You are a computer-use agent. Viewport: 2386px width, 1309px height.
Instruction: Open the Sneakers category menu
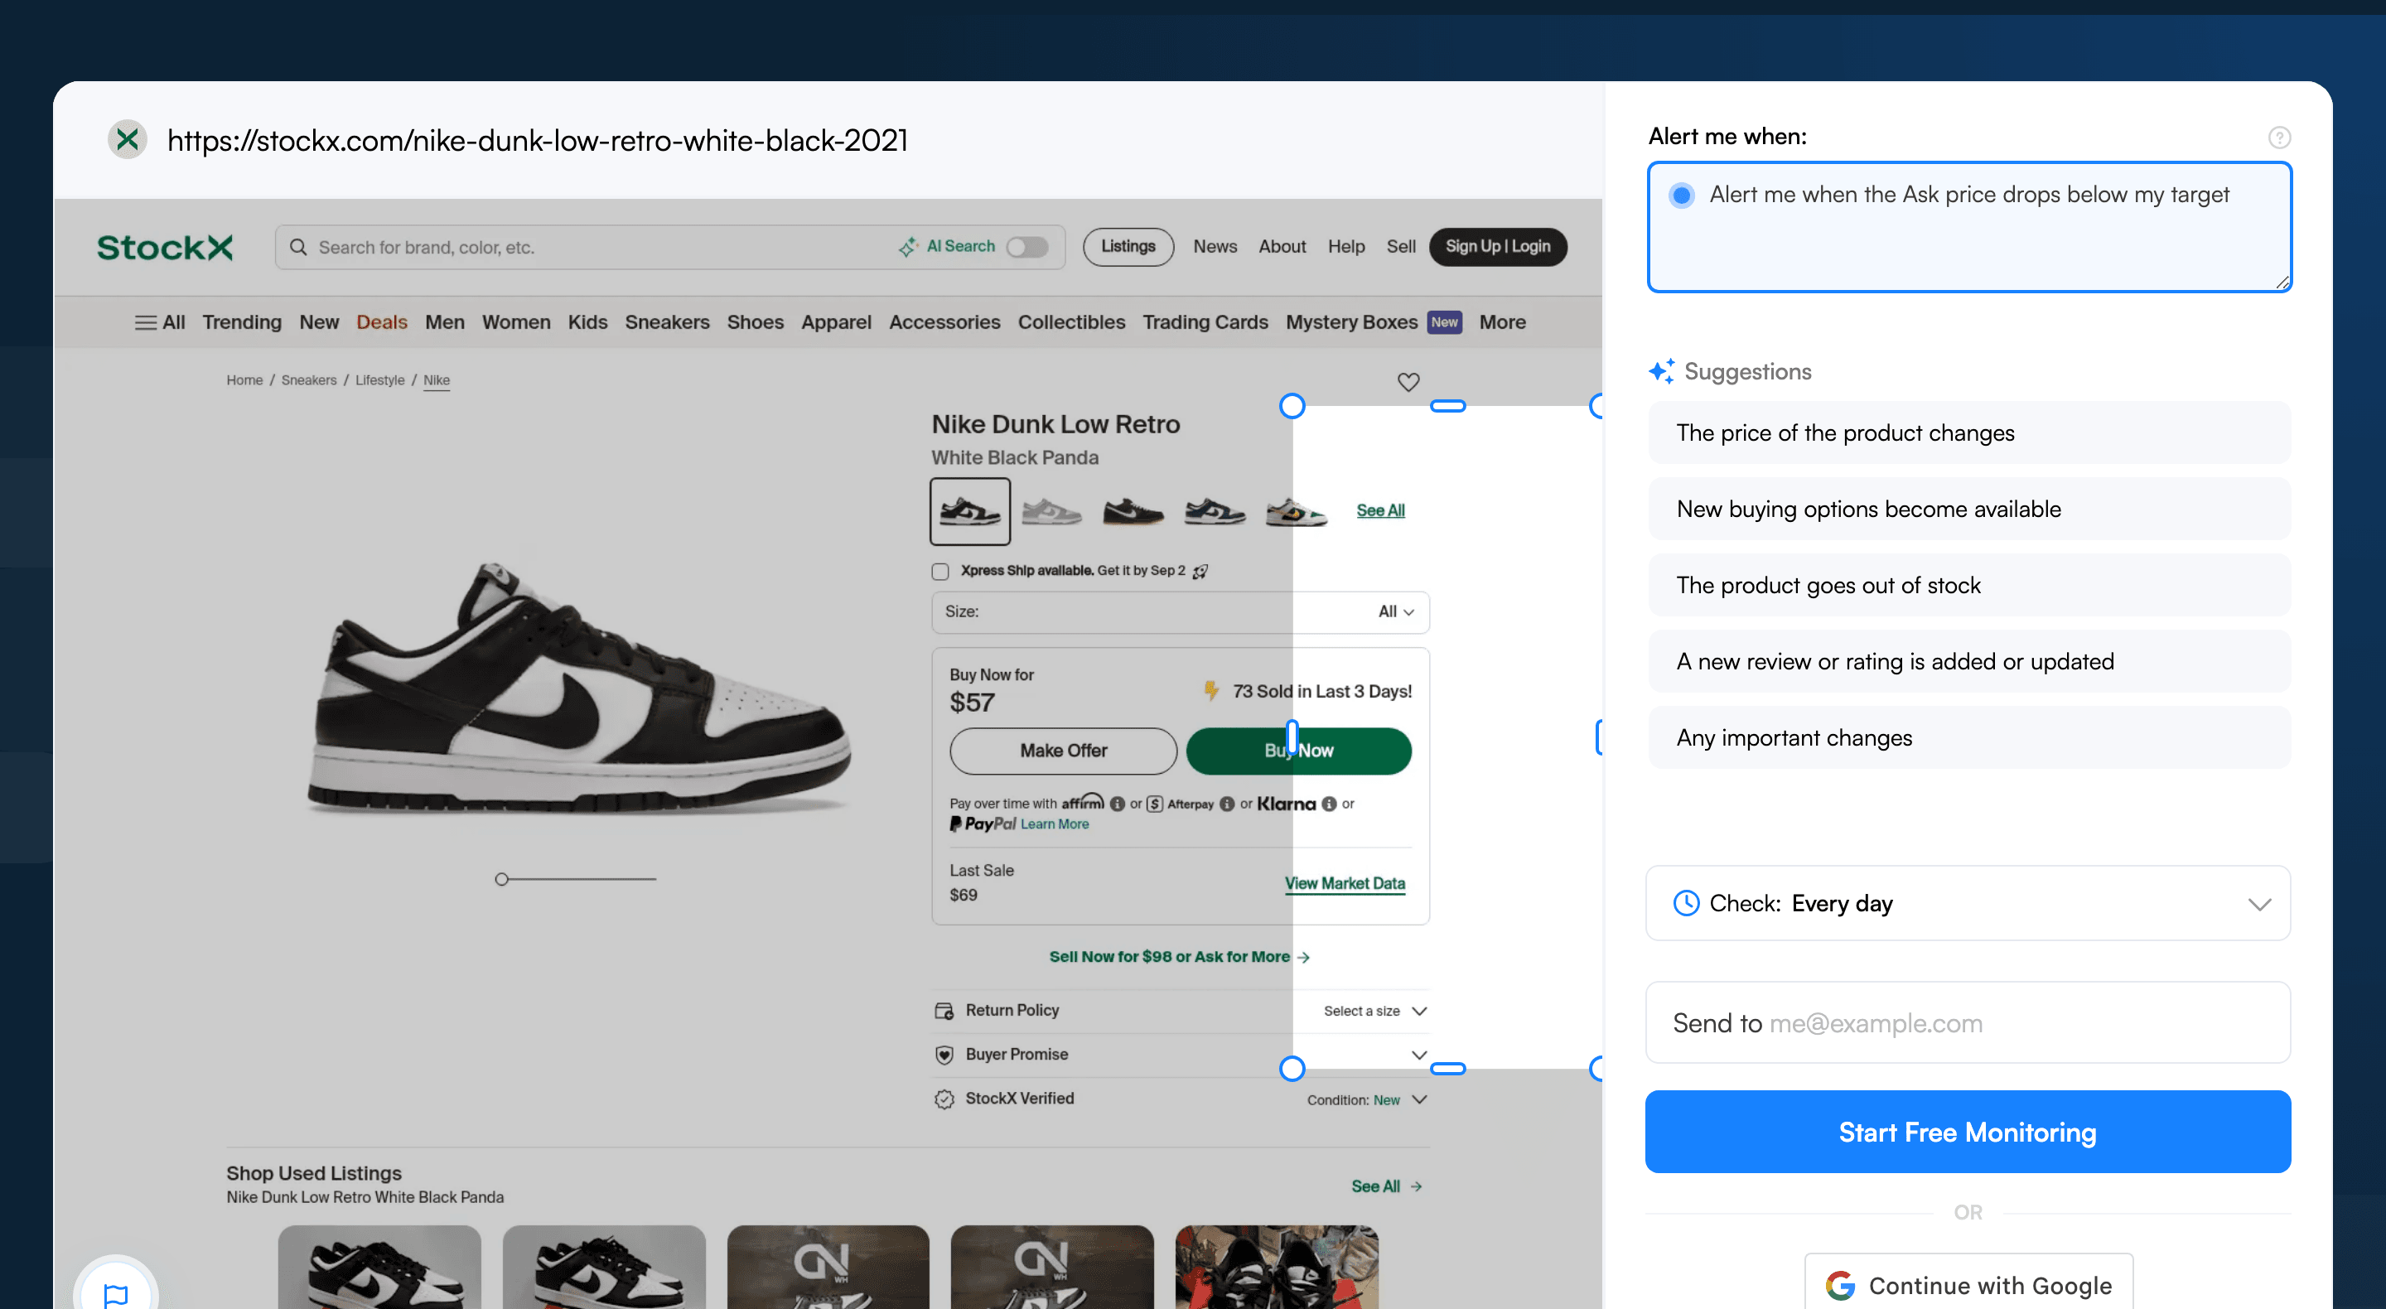(x=667, y=322)
